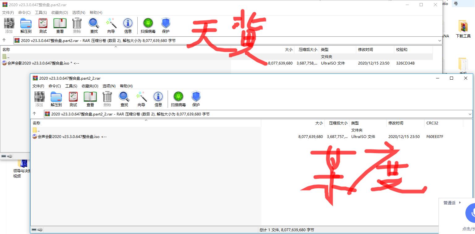Open 命令(C) menu in part2_2.rar window
Screen dimensions: 475x234
(55, 86)
